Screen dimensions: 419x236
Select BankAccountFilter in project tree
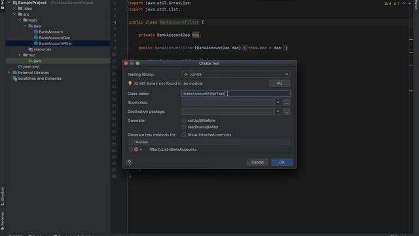[x=55, y=43]
